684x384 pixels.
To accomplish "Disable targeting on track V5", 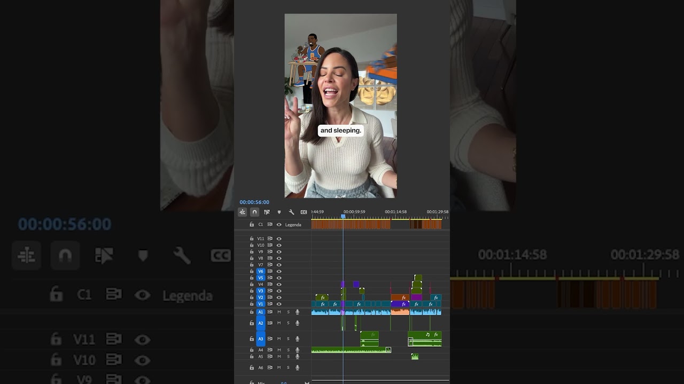I will [261, 278].
